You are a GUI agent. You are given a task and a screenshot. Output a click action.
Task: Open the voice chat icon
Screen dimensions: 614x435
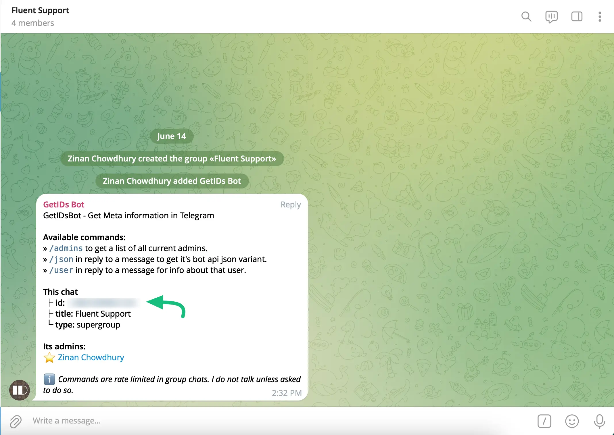tap(551, 17)
